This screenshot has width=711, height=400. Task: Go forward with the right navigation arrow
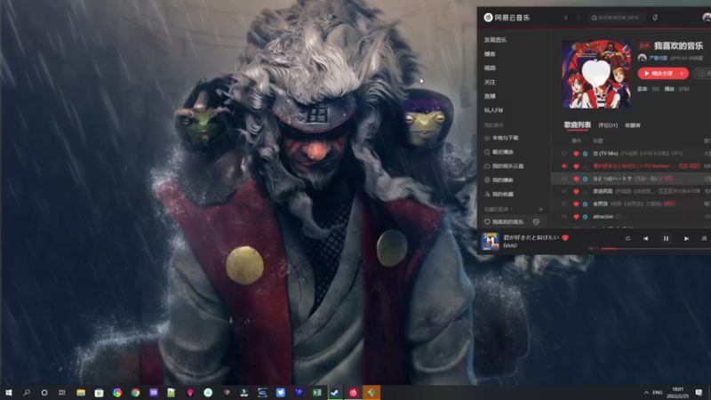click(579, 18)
